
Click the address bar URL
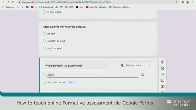click(x=66, y=2)
